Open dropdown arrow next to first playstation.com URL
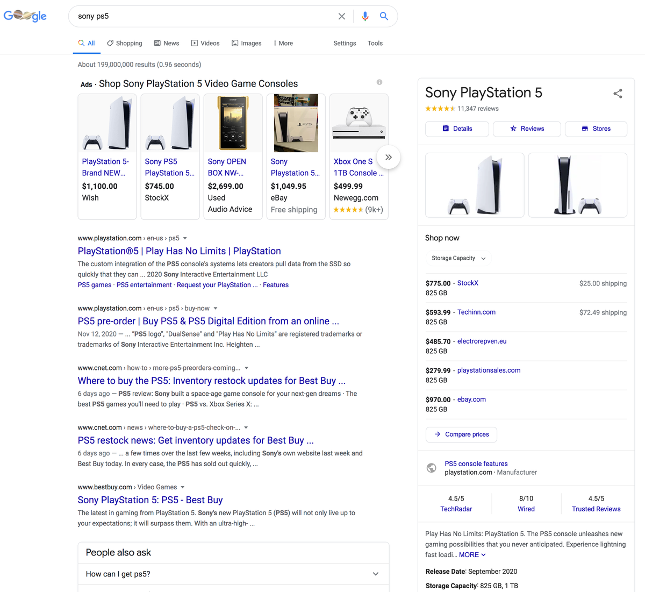 point(185,238)
